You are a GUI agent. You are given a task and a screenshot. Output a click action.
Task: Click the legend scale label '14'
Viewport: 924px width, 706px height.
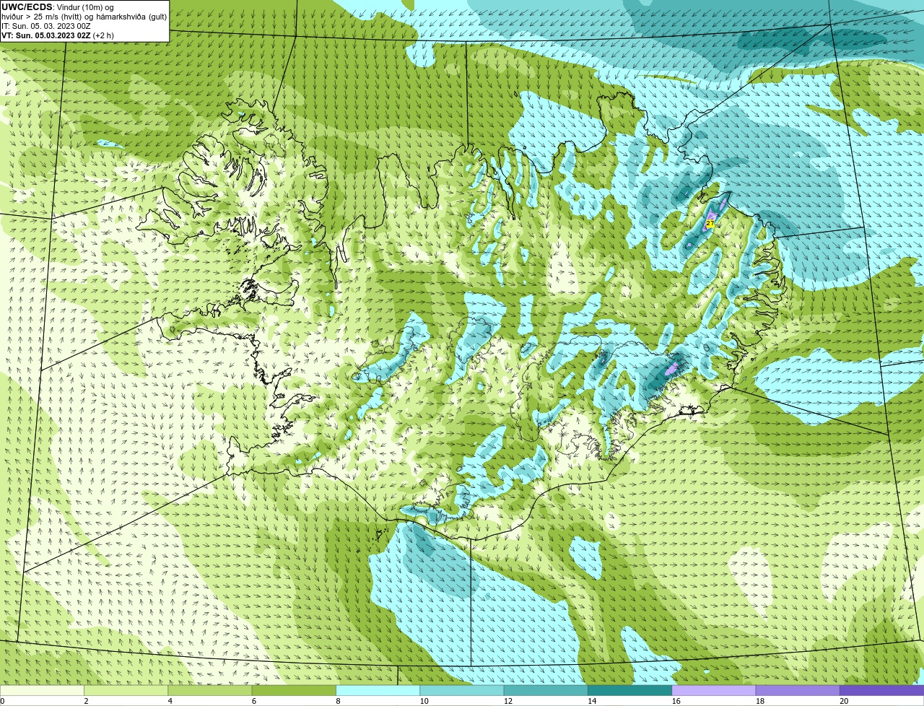tap(592, 701)
